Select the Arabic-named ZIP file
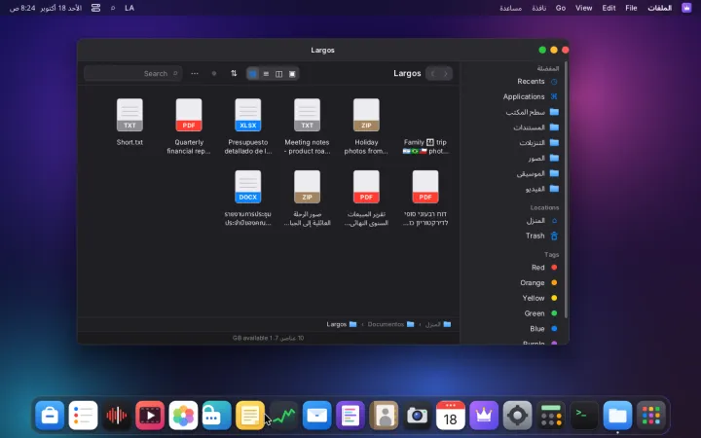The height and width of the screenshot is (438, 701). tap(307, 198)
